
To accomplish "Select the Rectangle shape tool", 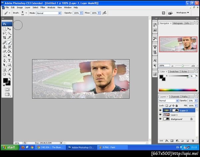I will tap(9, 65).
